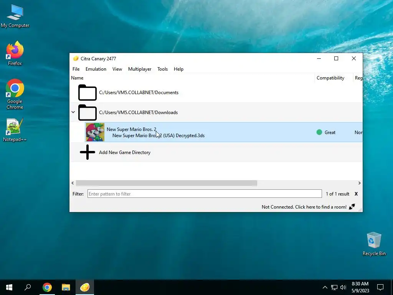Open the Help menu
This screenshot has height=295, width=393.
point(178,69)
